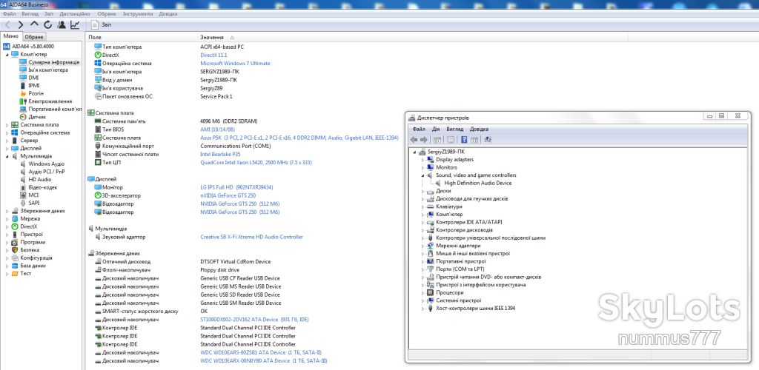Expand Мережеві адаптери in Device Manager
759x370 pixels.
pos(423,246)
